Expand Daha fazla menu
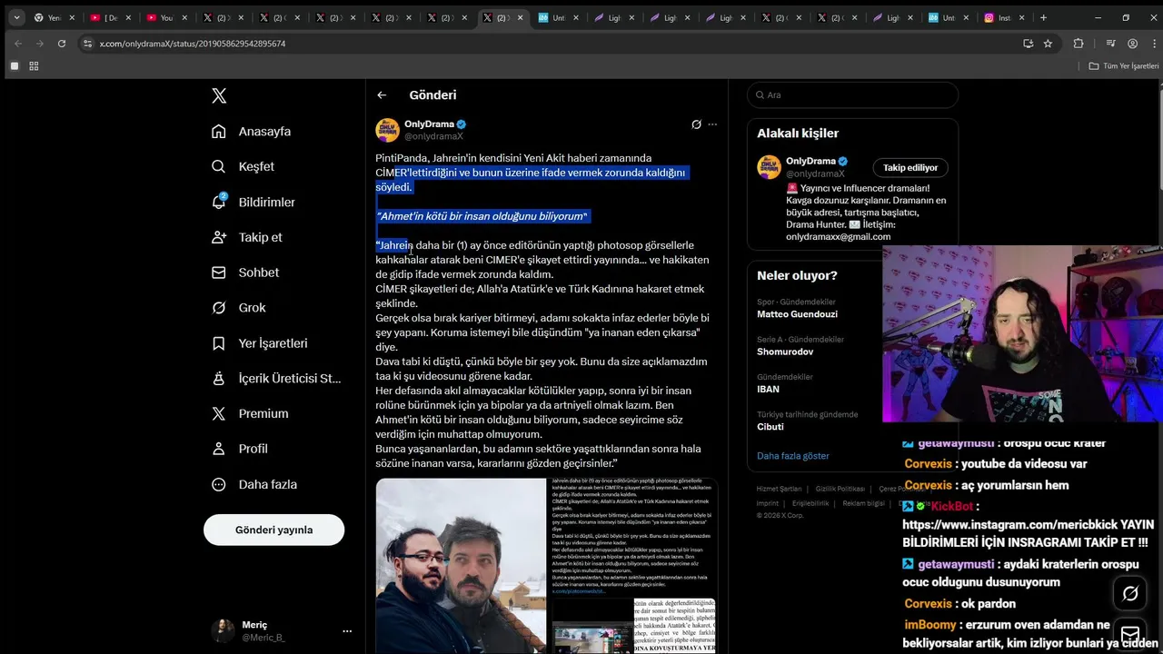The width and height of the screenshot is (1163, 654). [254, 484]
